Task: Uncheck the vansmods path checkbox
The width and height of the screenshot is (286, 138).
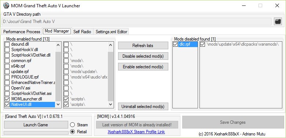Action: pyautogui.click(x=203, y=44)
